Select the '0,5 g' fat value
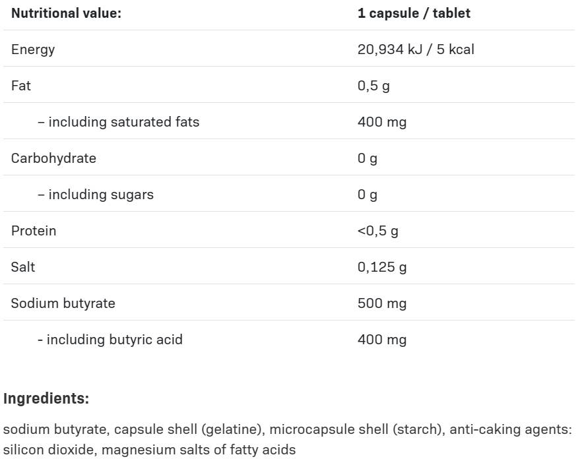The image size is (576, 459). 373,86
